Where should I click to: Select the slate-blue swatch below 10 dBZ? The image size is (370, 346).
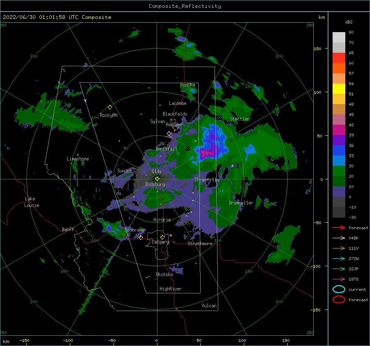[x=339, y=192]
